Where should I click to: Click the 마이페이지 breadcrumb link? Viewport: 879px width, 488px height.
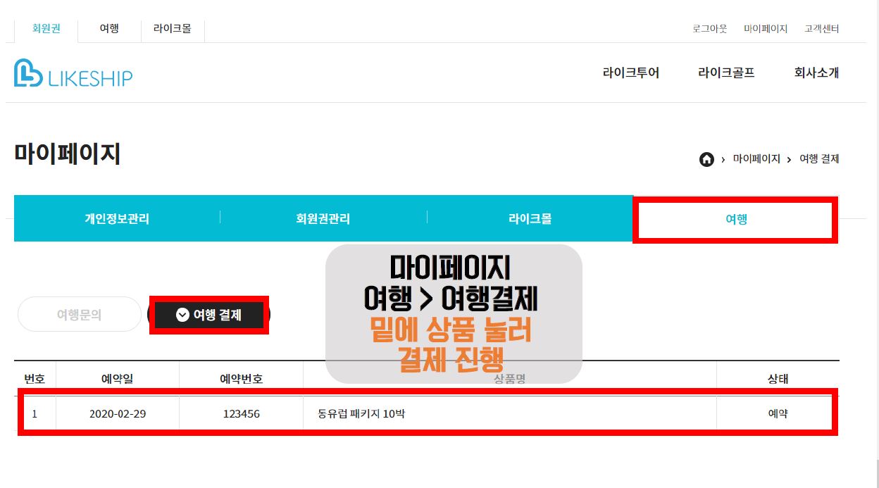pos(756,159)
